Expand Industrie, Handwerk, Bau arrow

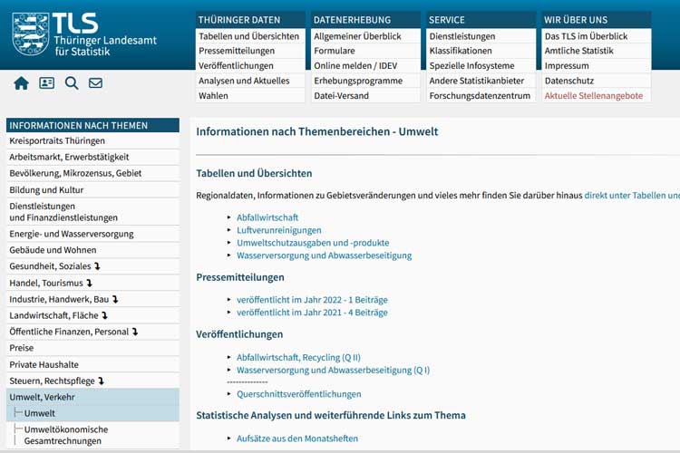coord(115,299)
